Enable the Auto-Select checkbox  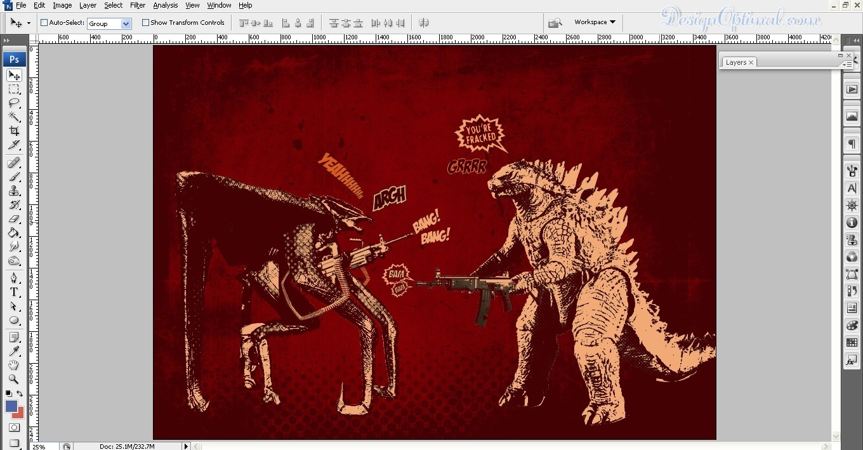pos(44,22)
